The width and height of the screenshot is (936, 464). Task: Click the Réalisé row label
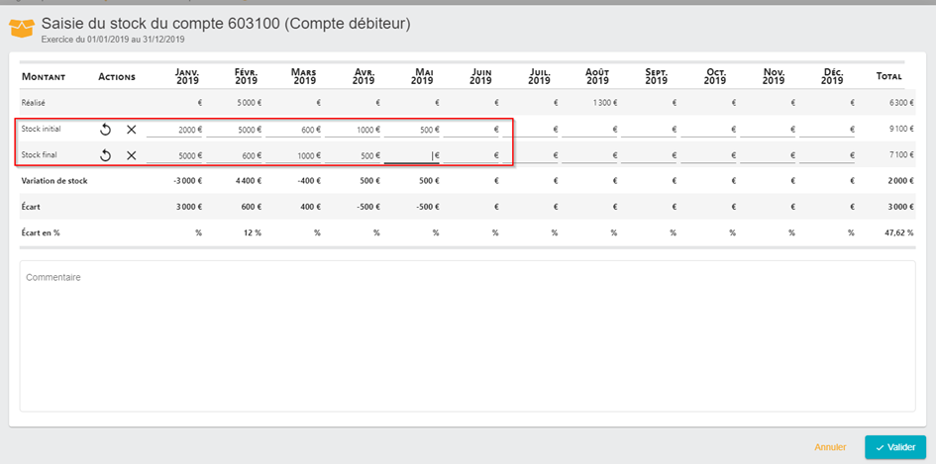(34, 103)
